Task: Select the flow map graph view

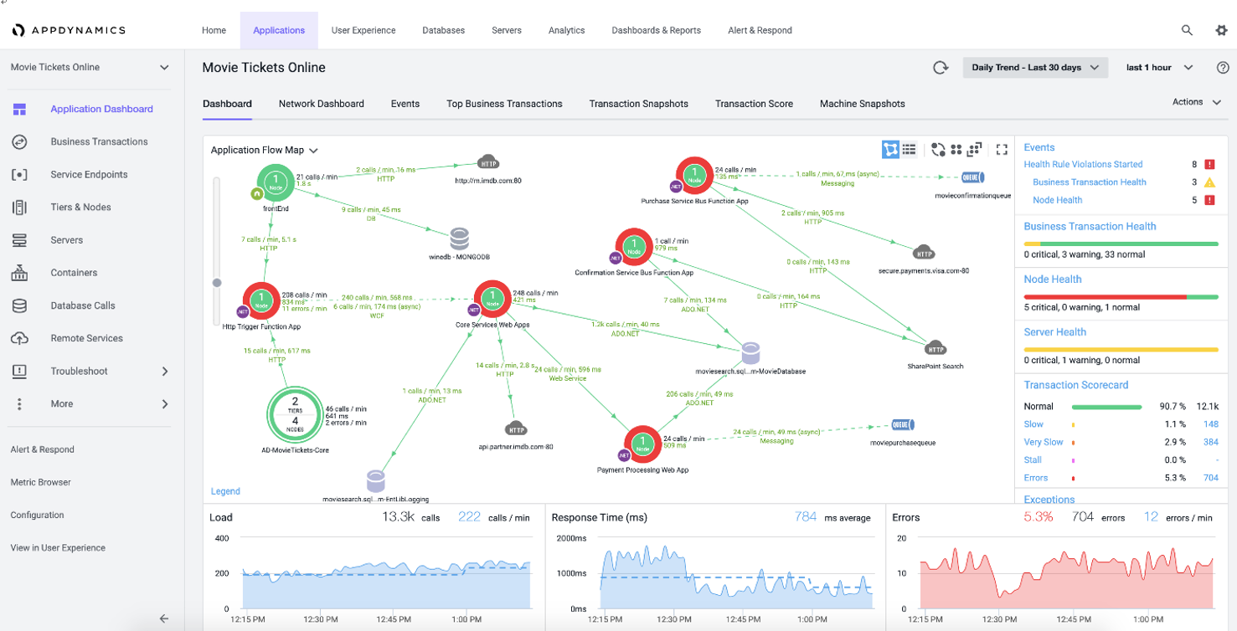Action: click(890, 150)
